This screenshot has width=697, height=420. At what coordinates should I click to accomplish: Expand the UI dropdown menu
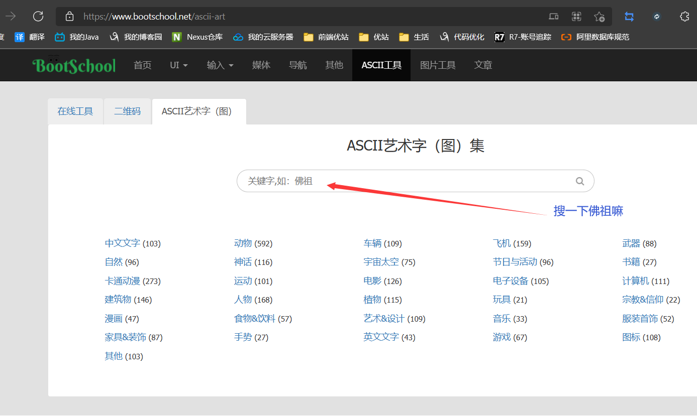pos(179,65)
